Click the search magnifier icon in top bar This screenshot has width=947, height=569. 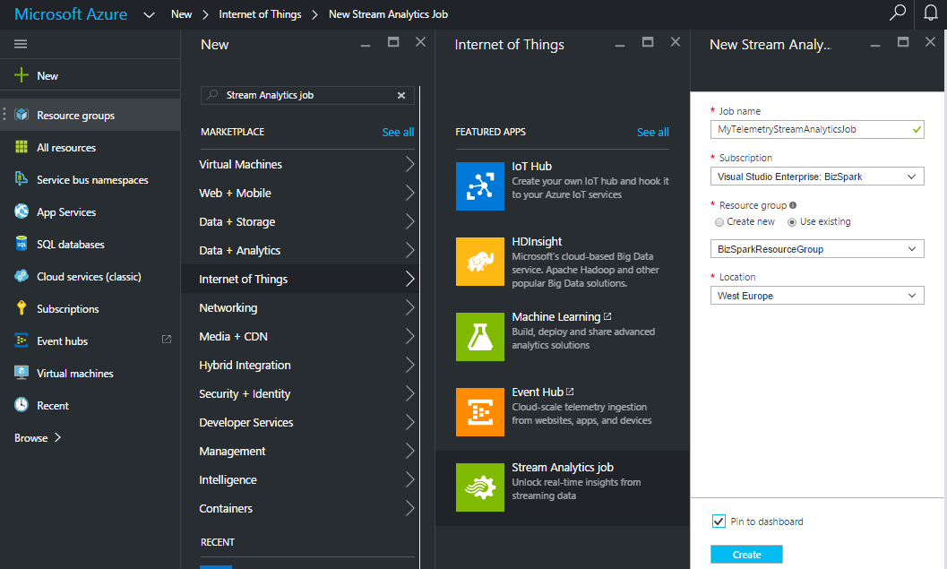coord(897,13)
